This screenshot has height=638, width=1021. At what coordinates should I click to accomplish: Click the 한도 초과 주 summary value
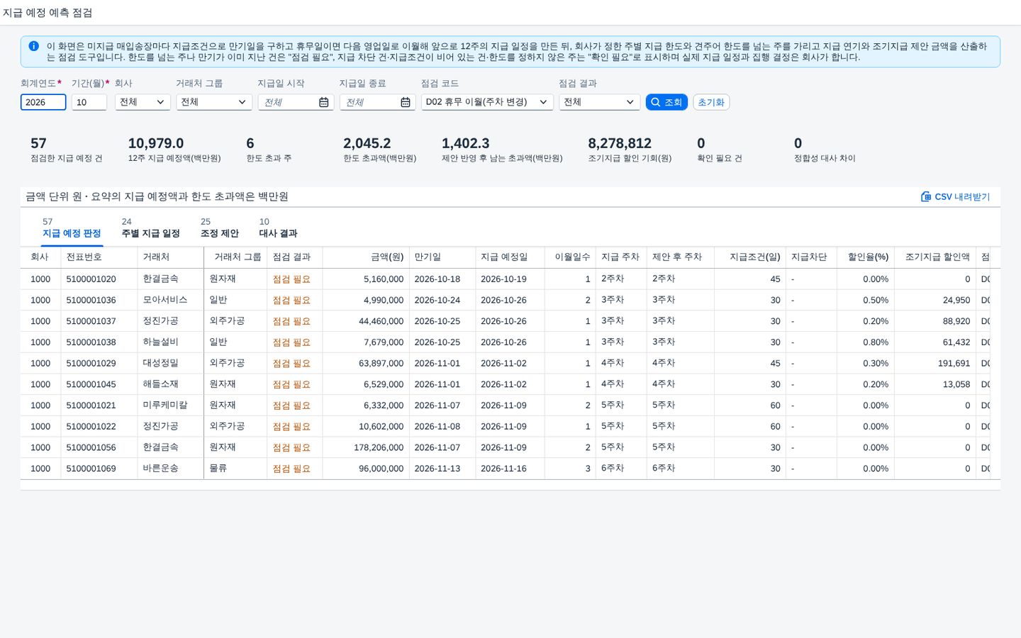coord(250,143)
